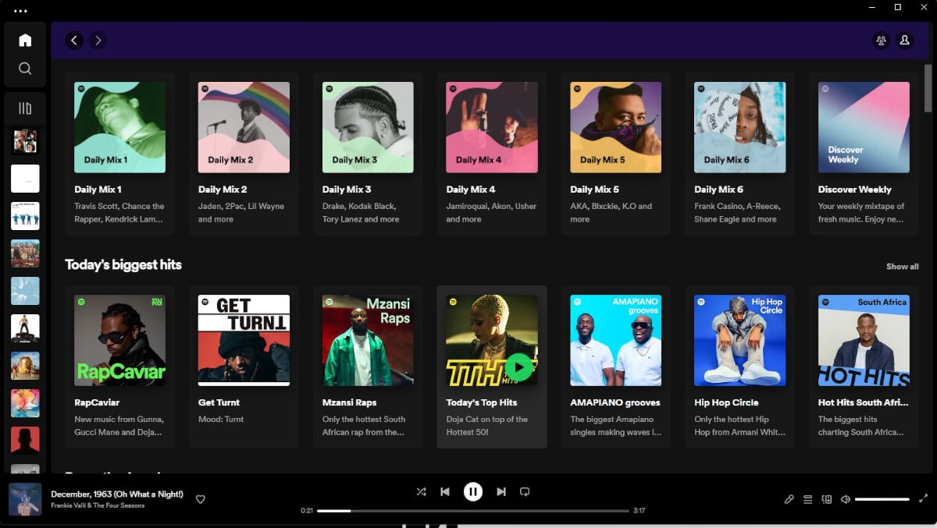This screenshot has width=937, height=528.
Task: Open the Daily Mix 1 card
Action: 119,154
